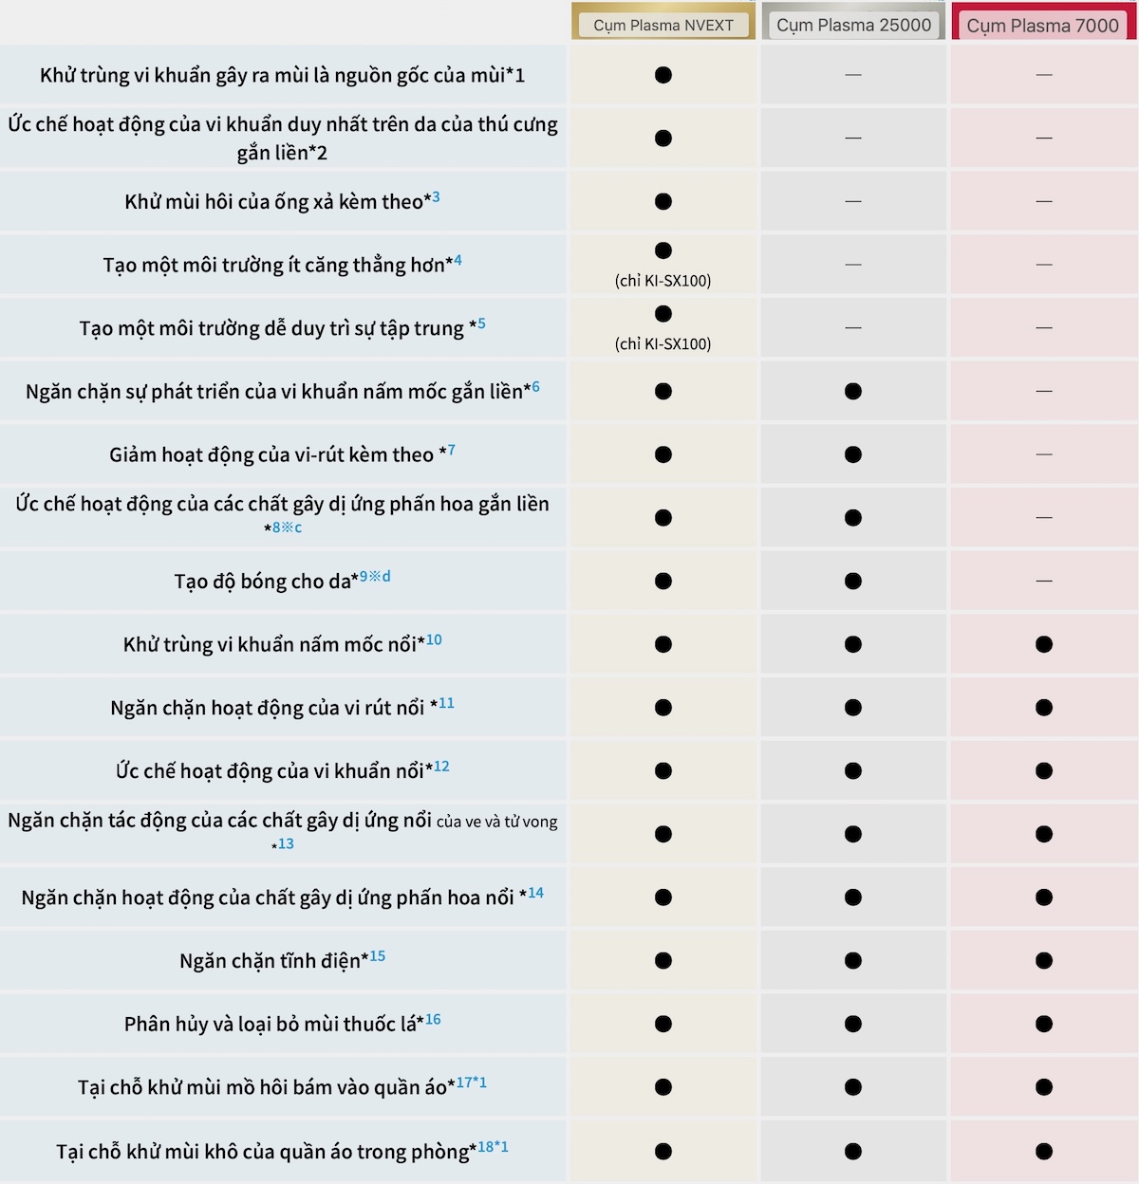
Task: Open footnote 4 beside 'ít căng thẳng hơn'
Action: (457, 260)
